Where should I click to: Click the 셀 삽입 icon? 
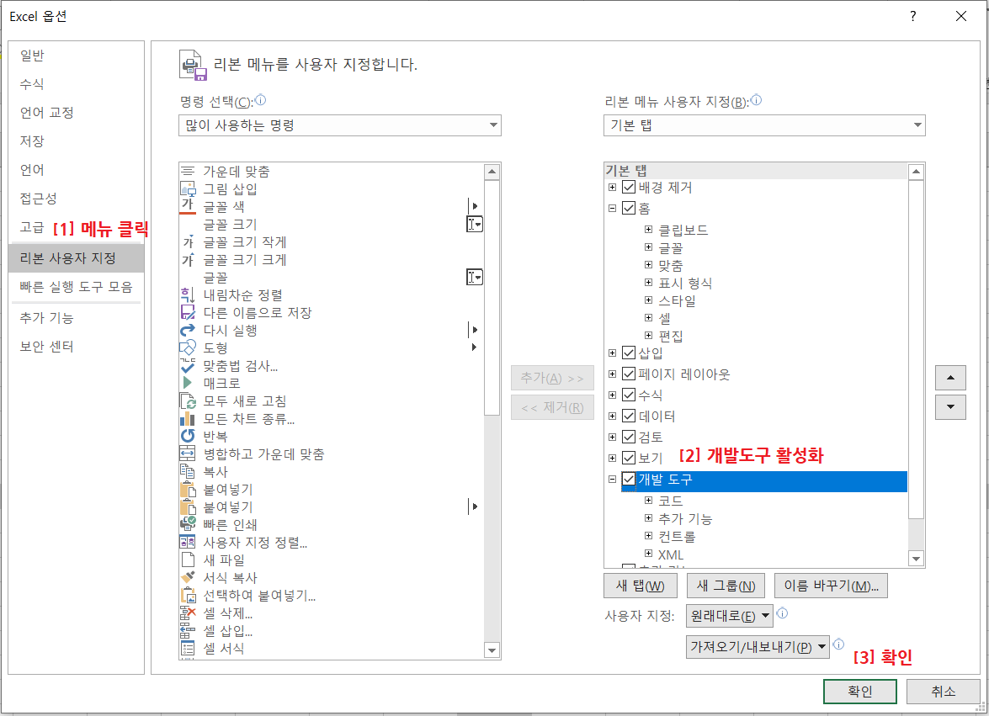point(188,630)
